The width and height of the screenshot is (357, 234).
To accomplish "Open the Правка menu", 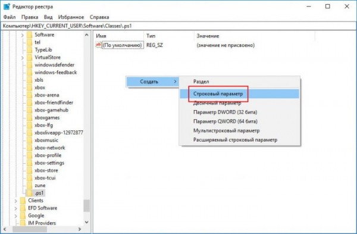I will (30, 17).
